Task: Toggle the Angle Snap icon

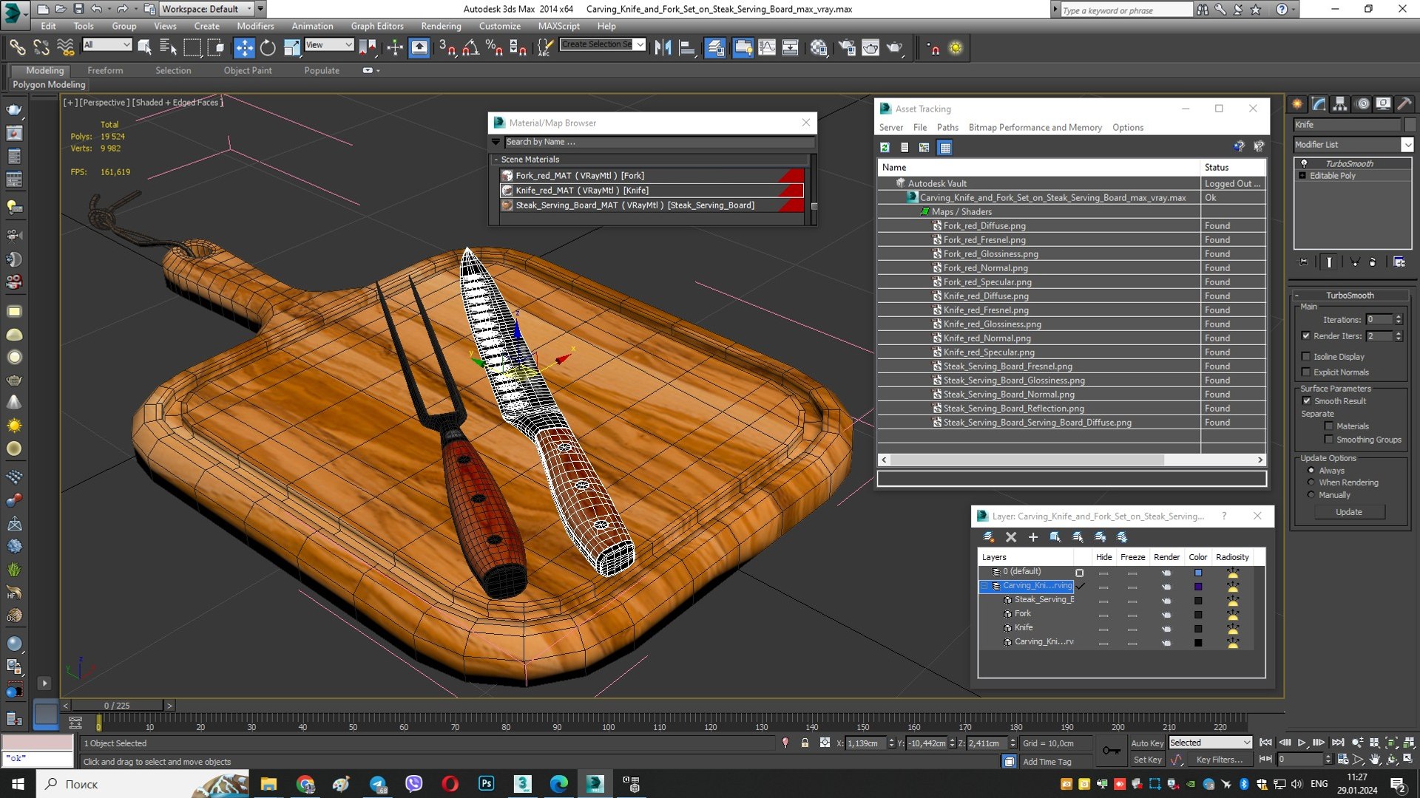Action: (470, 48)
